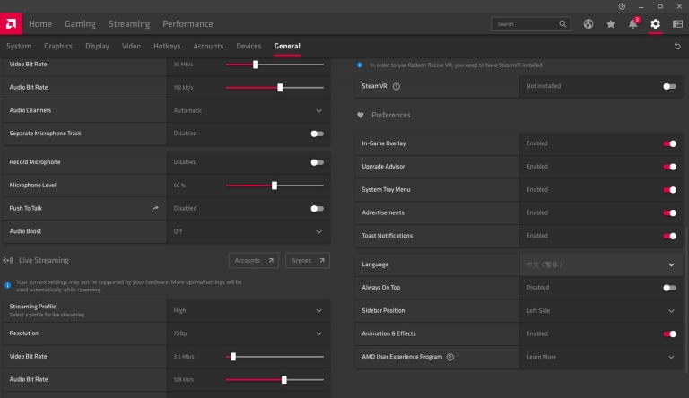This screenshot has height=398, width=689.
Task: Click the SteamVR help icon
Action: point(396,86)
